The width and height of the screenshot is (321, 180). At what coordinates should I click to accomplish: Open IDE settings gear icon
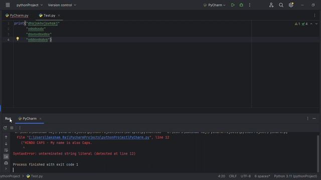pyautogui.click(x=291, y=5)
